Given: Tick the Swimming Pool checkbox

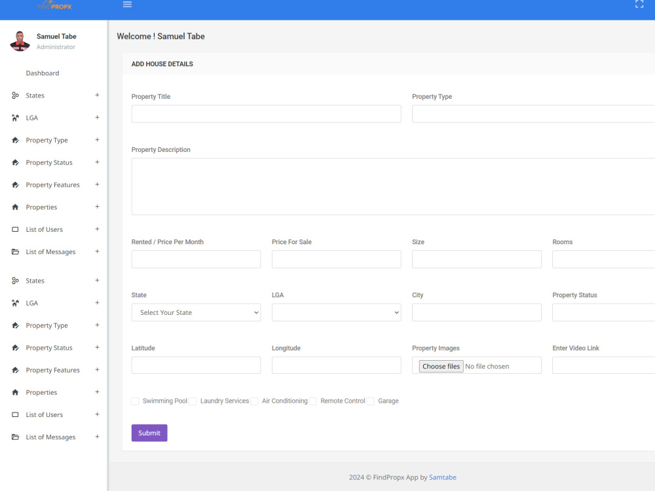Looking at the screenshot, I should click(x=135, y=401).
